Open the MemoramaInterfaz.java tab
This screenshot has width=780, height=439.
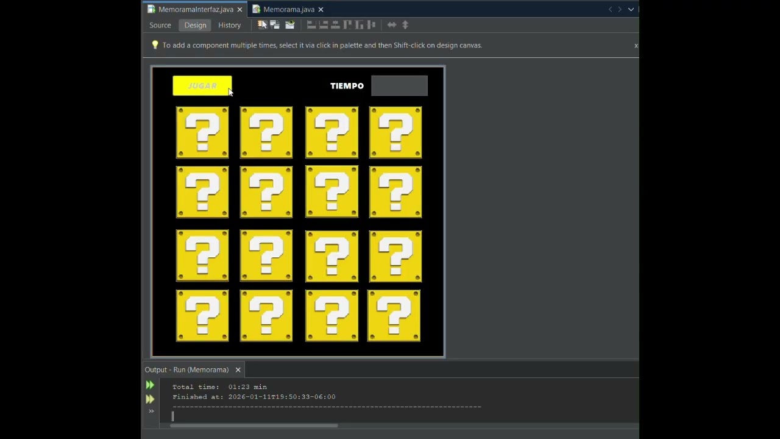tap(196, 9)
